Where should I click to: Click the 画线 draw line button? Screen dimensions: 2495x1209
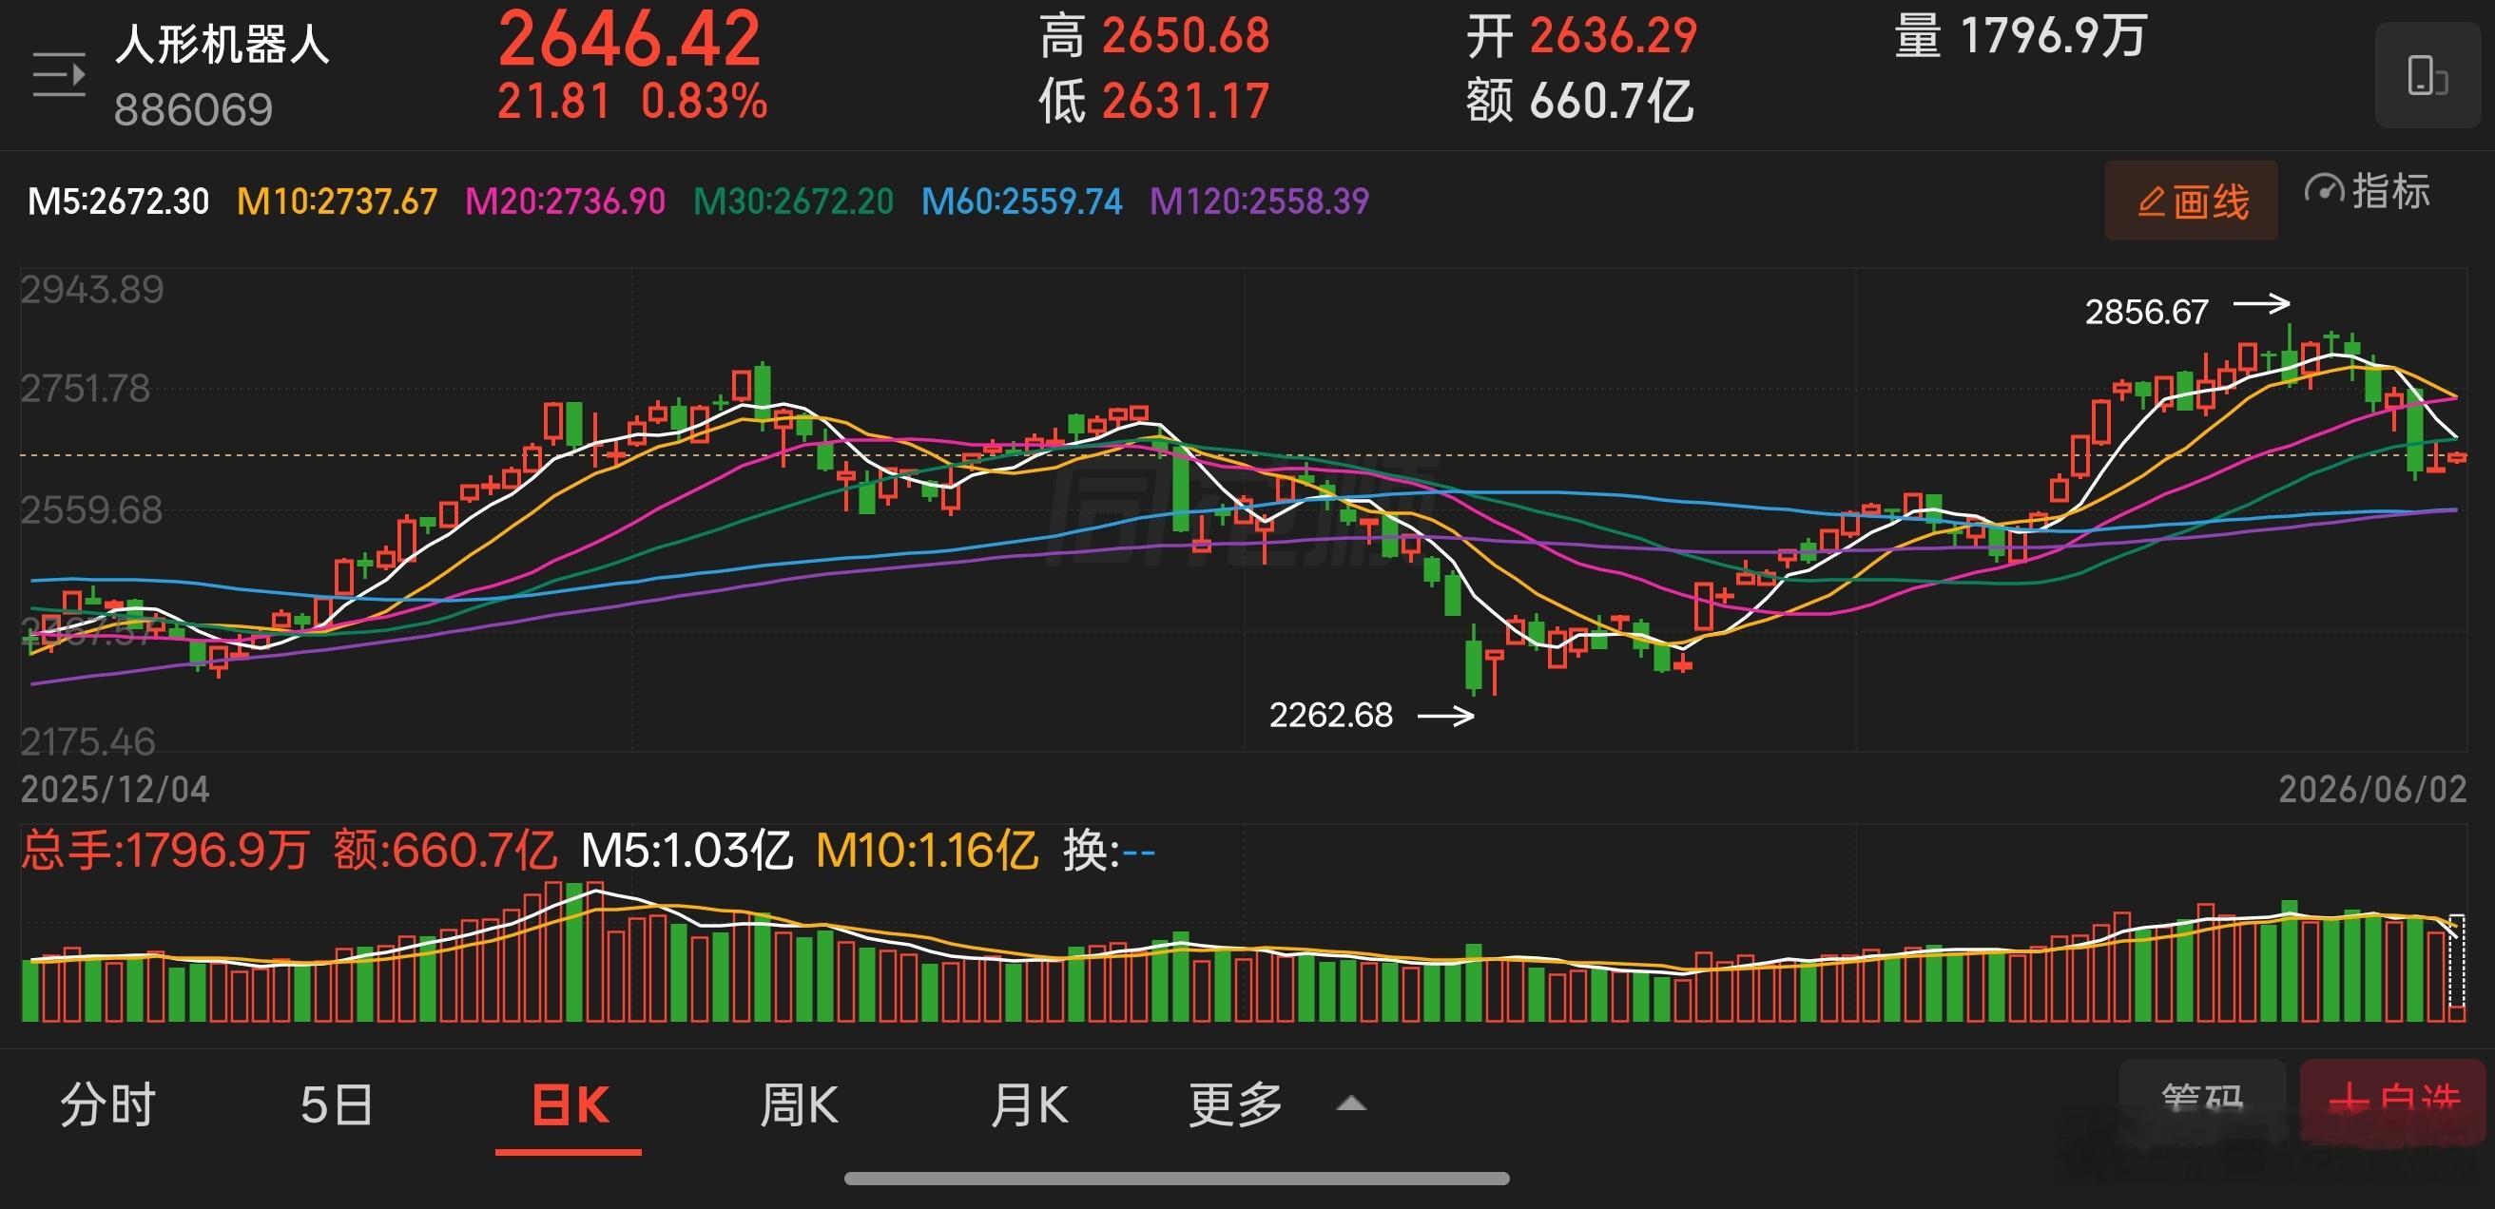pyautogui.click(x=2191, y=201)
